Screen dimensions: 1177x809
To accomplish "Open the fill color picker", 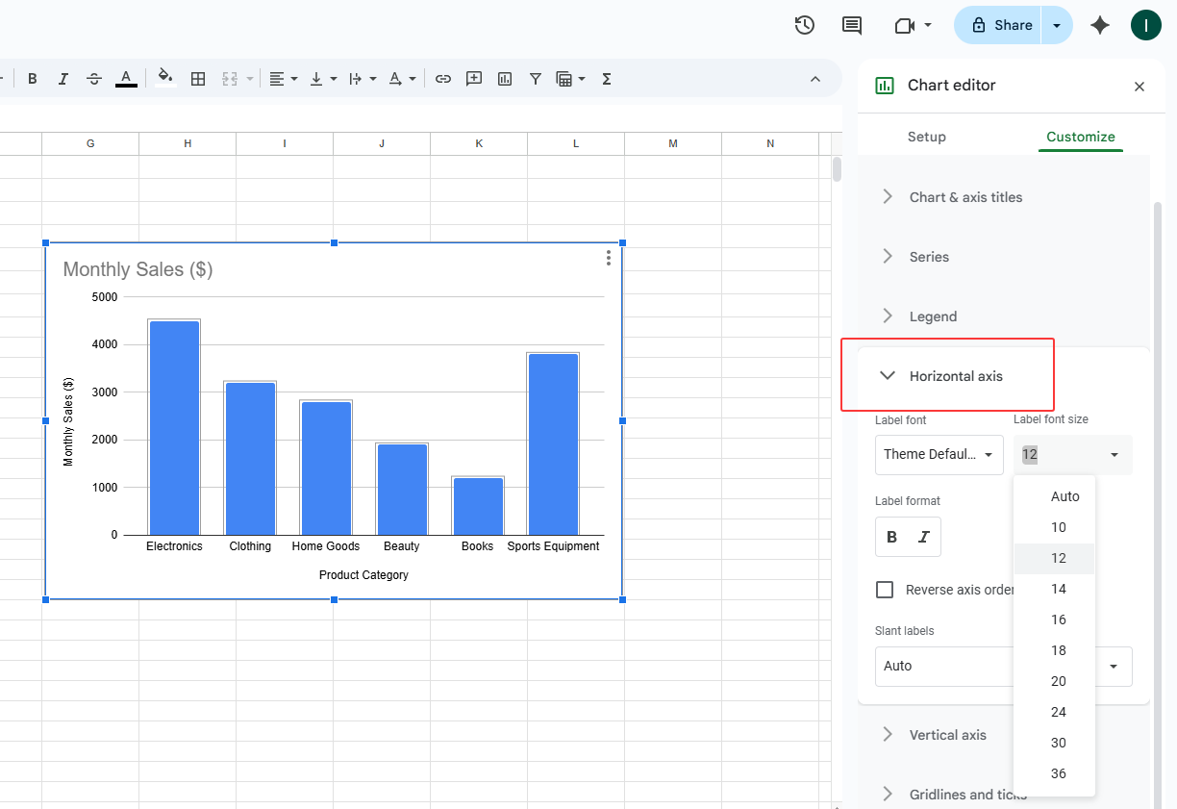I will click(165, 78).
